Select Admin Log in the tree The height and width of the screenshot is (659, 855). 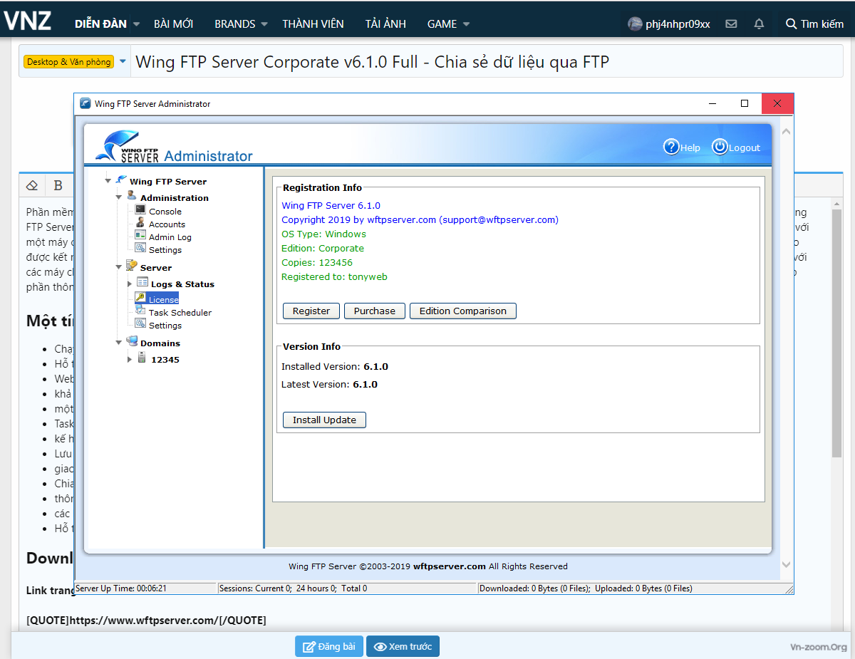pyautogui.click(x=170, y=237)
